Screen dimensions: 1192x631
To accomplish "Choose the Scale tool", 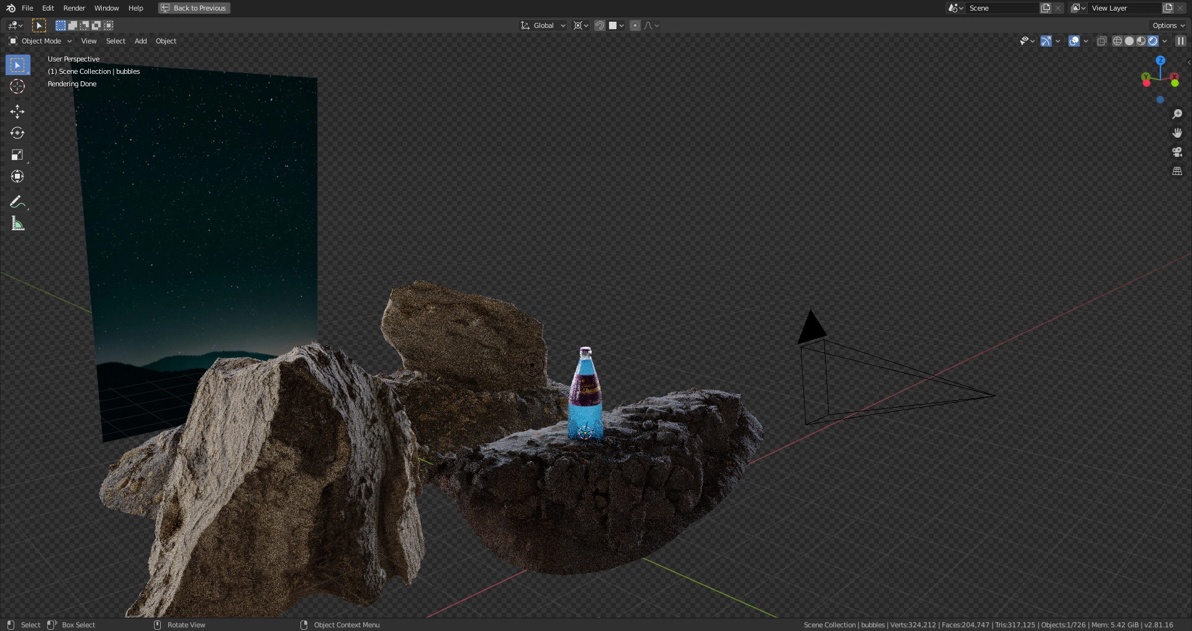I will (17, 155).
